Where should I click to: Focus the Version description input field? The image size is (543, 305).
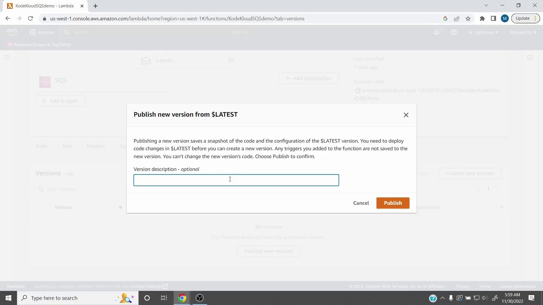pos(236,180)
